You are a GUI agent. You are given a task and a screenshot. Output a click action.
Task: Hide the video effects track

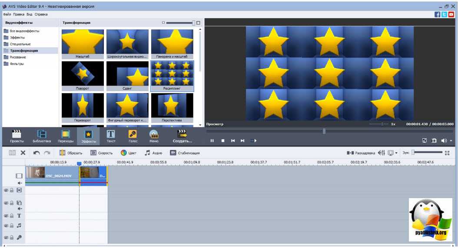coord(6,190)
